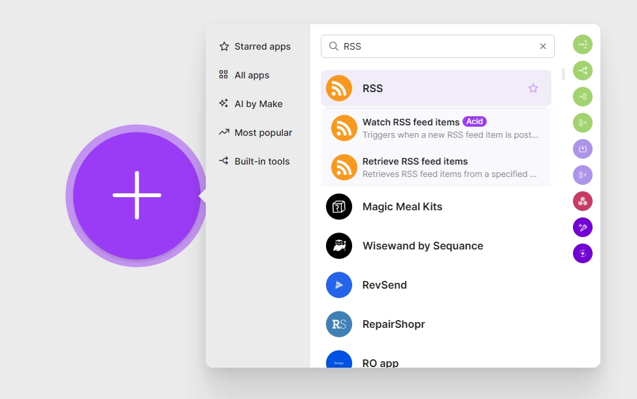The image size is (637, 399).
Task: Click the Watch RSS feed items icon
Action: click(344, 128)
